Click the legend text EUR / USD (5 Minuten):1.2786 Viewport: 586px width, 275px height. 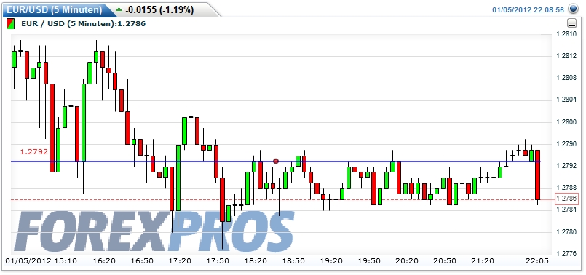tap(83, 24)
